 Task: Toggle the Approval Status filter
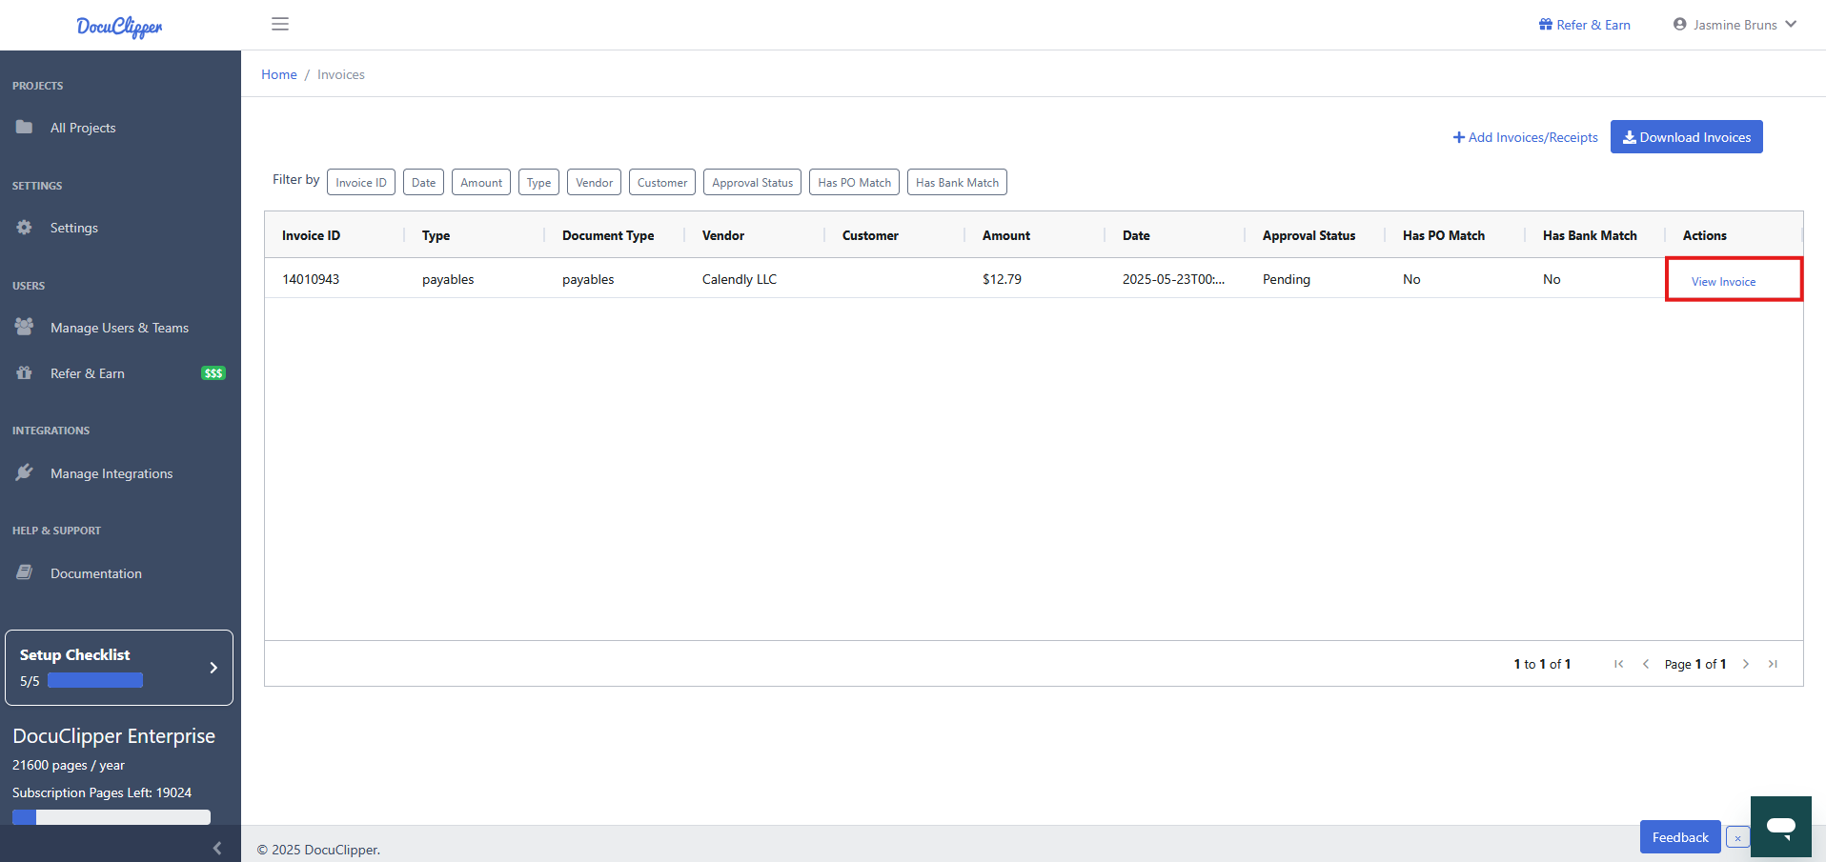click(x=751, y=182)
